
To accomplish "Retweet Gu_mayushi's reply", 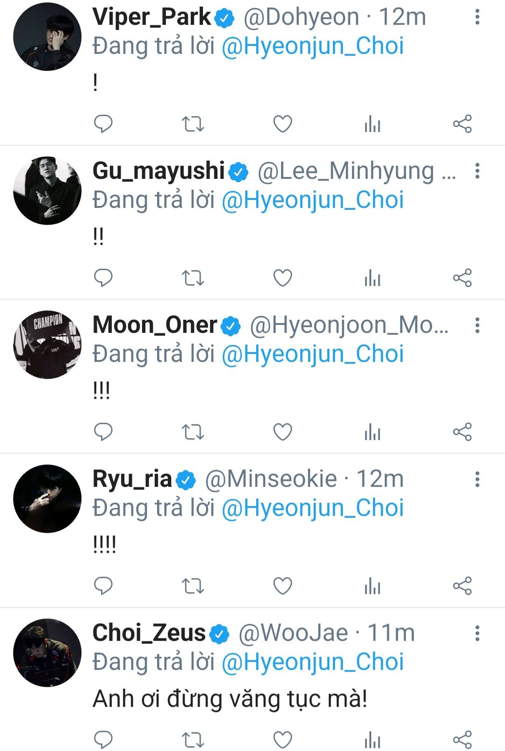I will click(193, 278).
